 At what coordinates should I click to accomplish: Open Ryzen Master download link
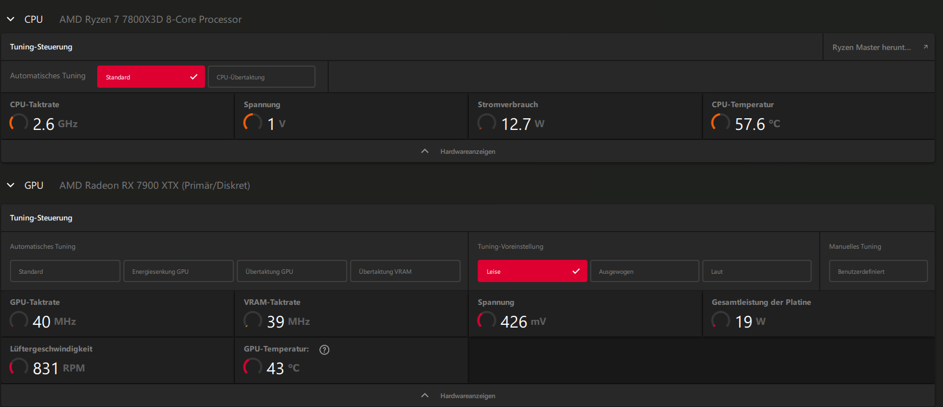click(879, 47)
